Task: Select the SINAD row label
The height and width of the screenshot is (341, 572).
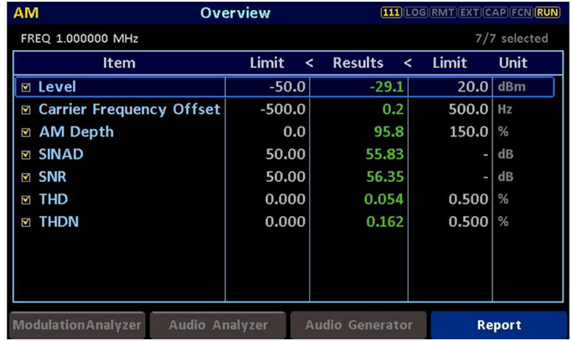Action: 61,154
